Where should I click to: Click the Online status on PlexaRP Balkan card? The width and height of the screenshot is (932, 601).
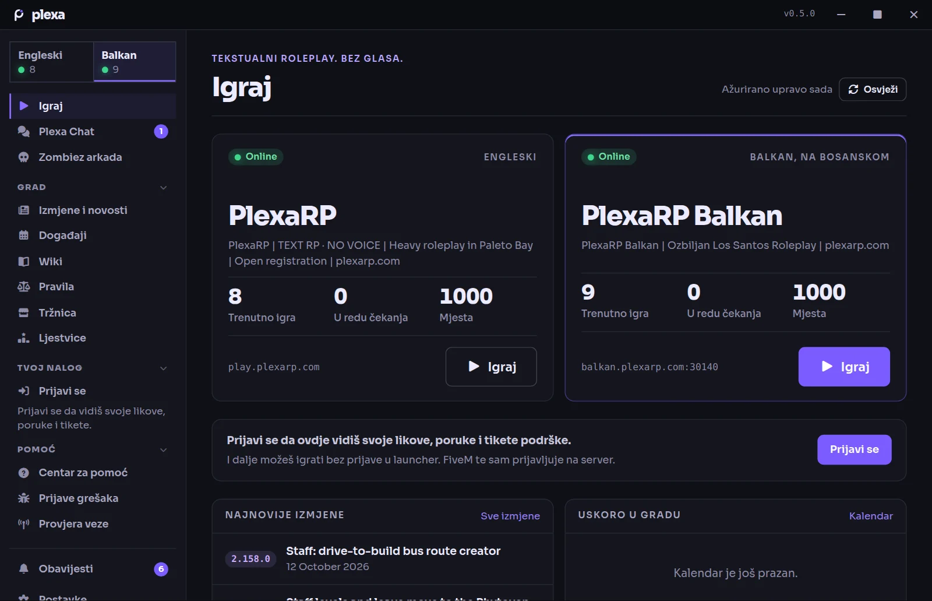pos(609,157)
